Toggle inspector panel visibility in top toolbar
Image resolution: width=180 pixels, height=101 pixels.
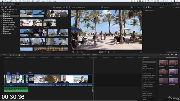tap(170, 4)
